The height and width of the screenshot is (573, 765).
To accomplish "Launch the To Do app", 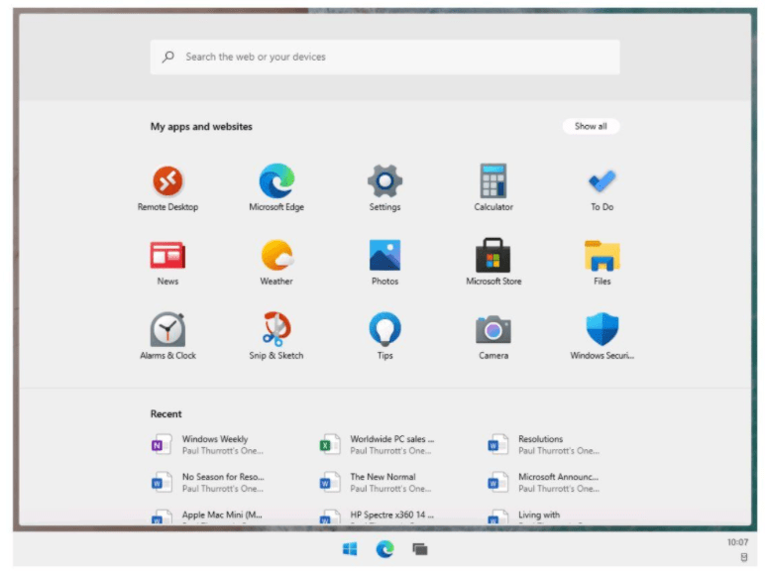I will 601,182.
